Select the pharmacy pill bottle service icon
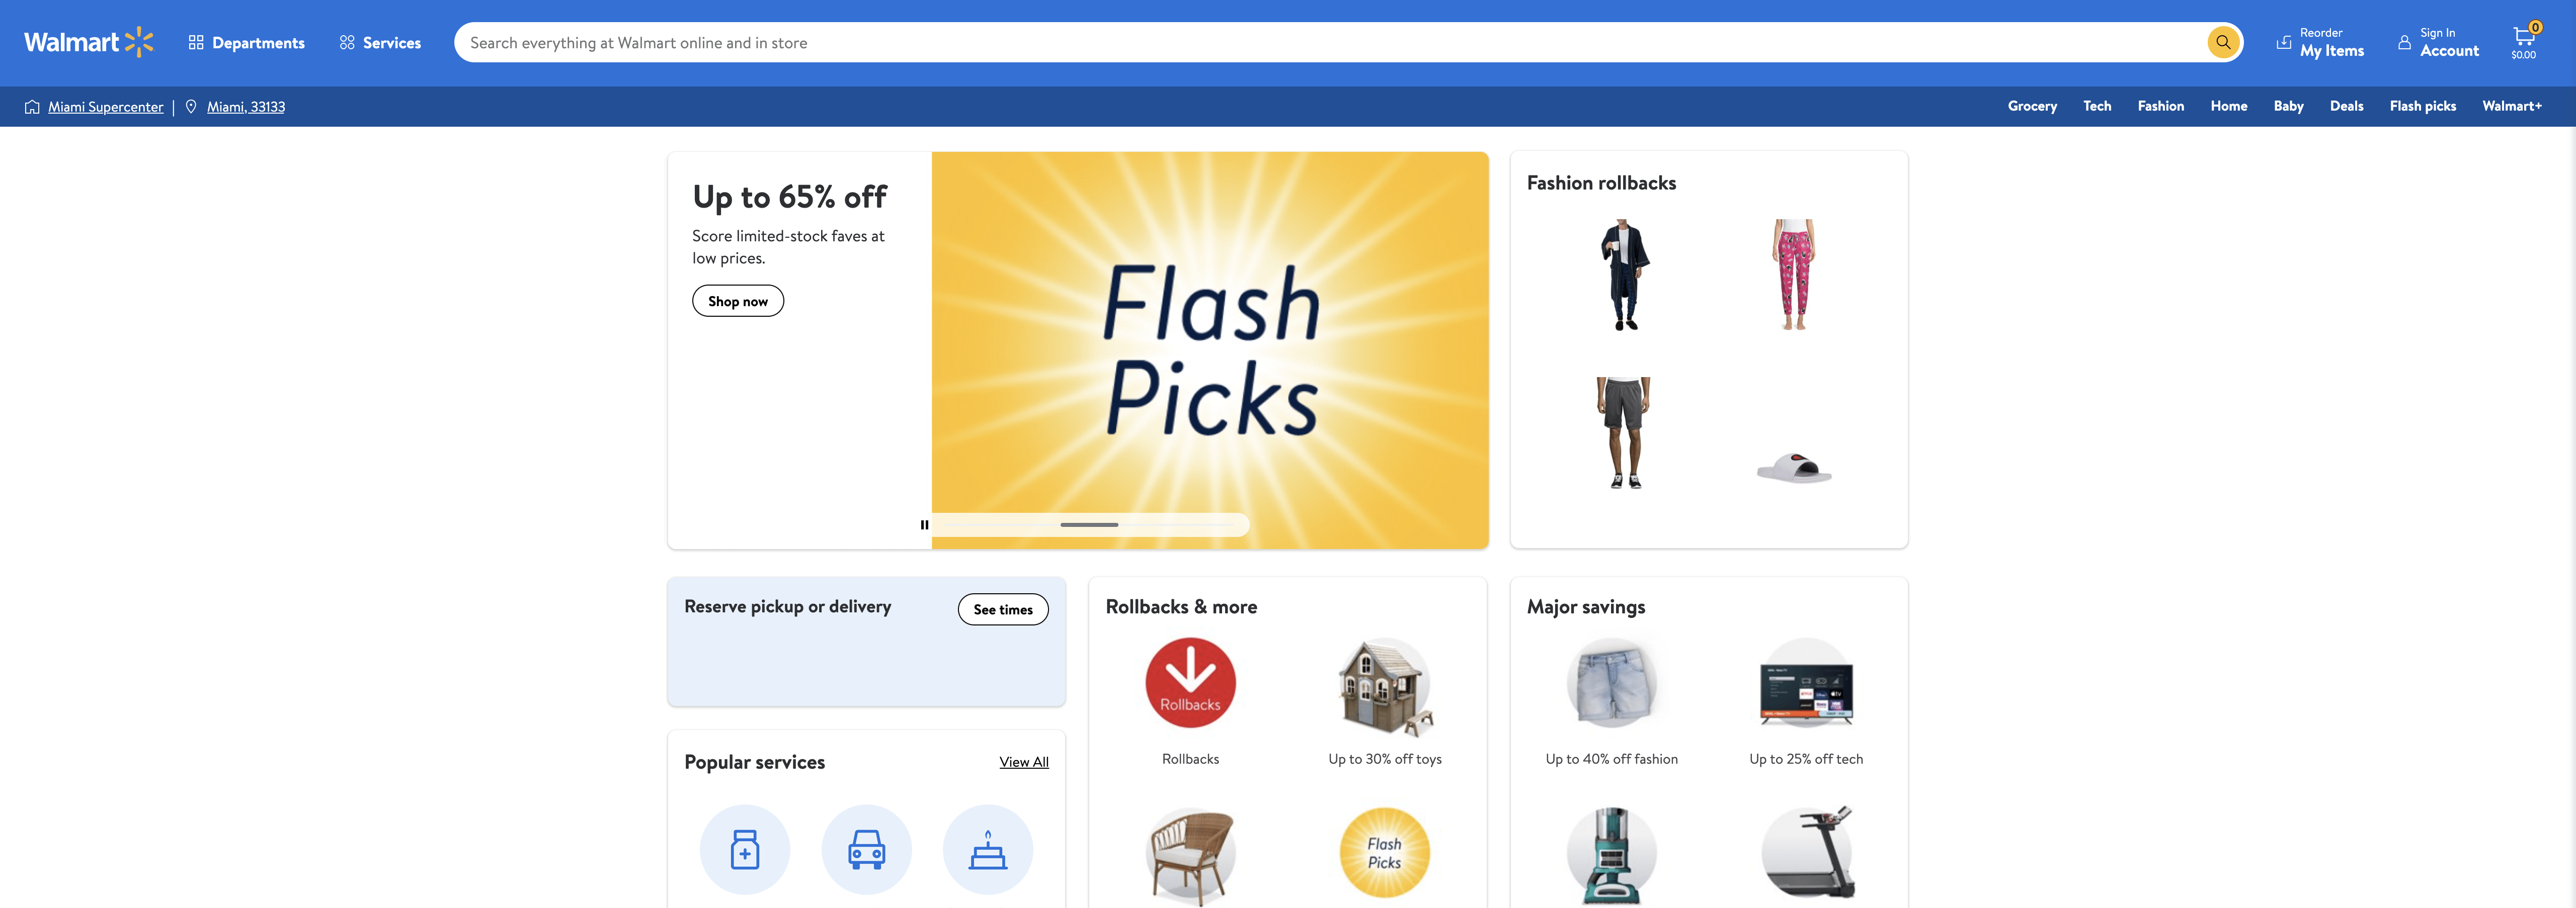The height and width of the screenshot is (908, 2576). pyautogui.click(x=745, y=849)
